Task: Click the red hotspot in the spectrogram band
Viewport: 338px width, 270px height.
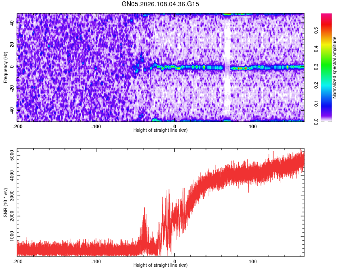Action: click(x=238, y=68)
